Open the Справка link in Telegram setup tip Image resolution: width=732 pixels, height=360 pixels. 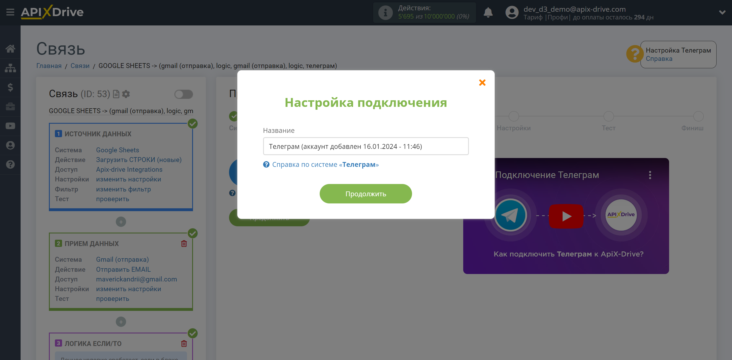(659, 59)
